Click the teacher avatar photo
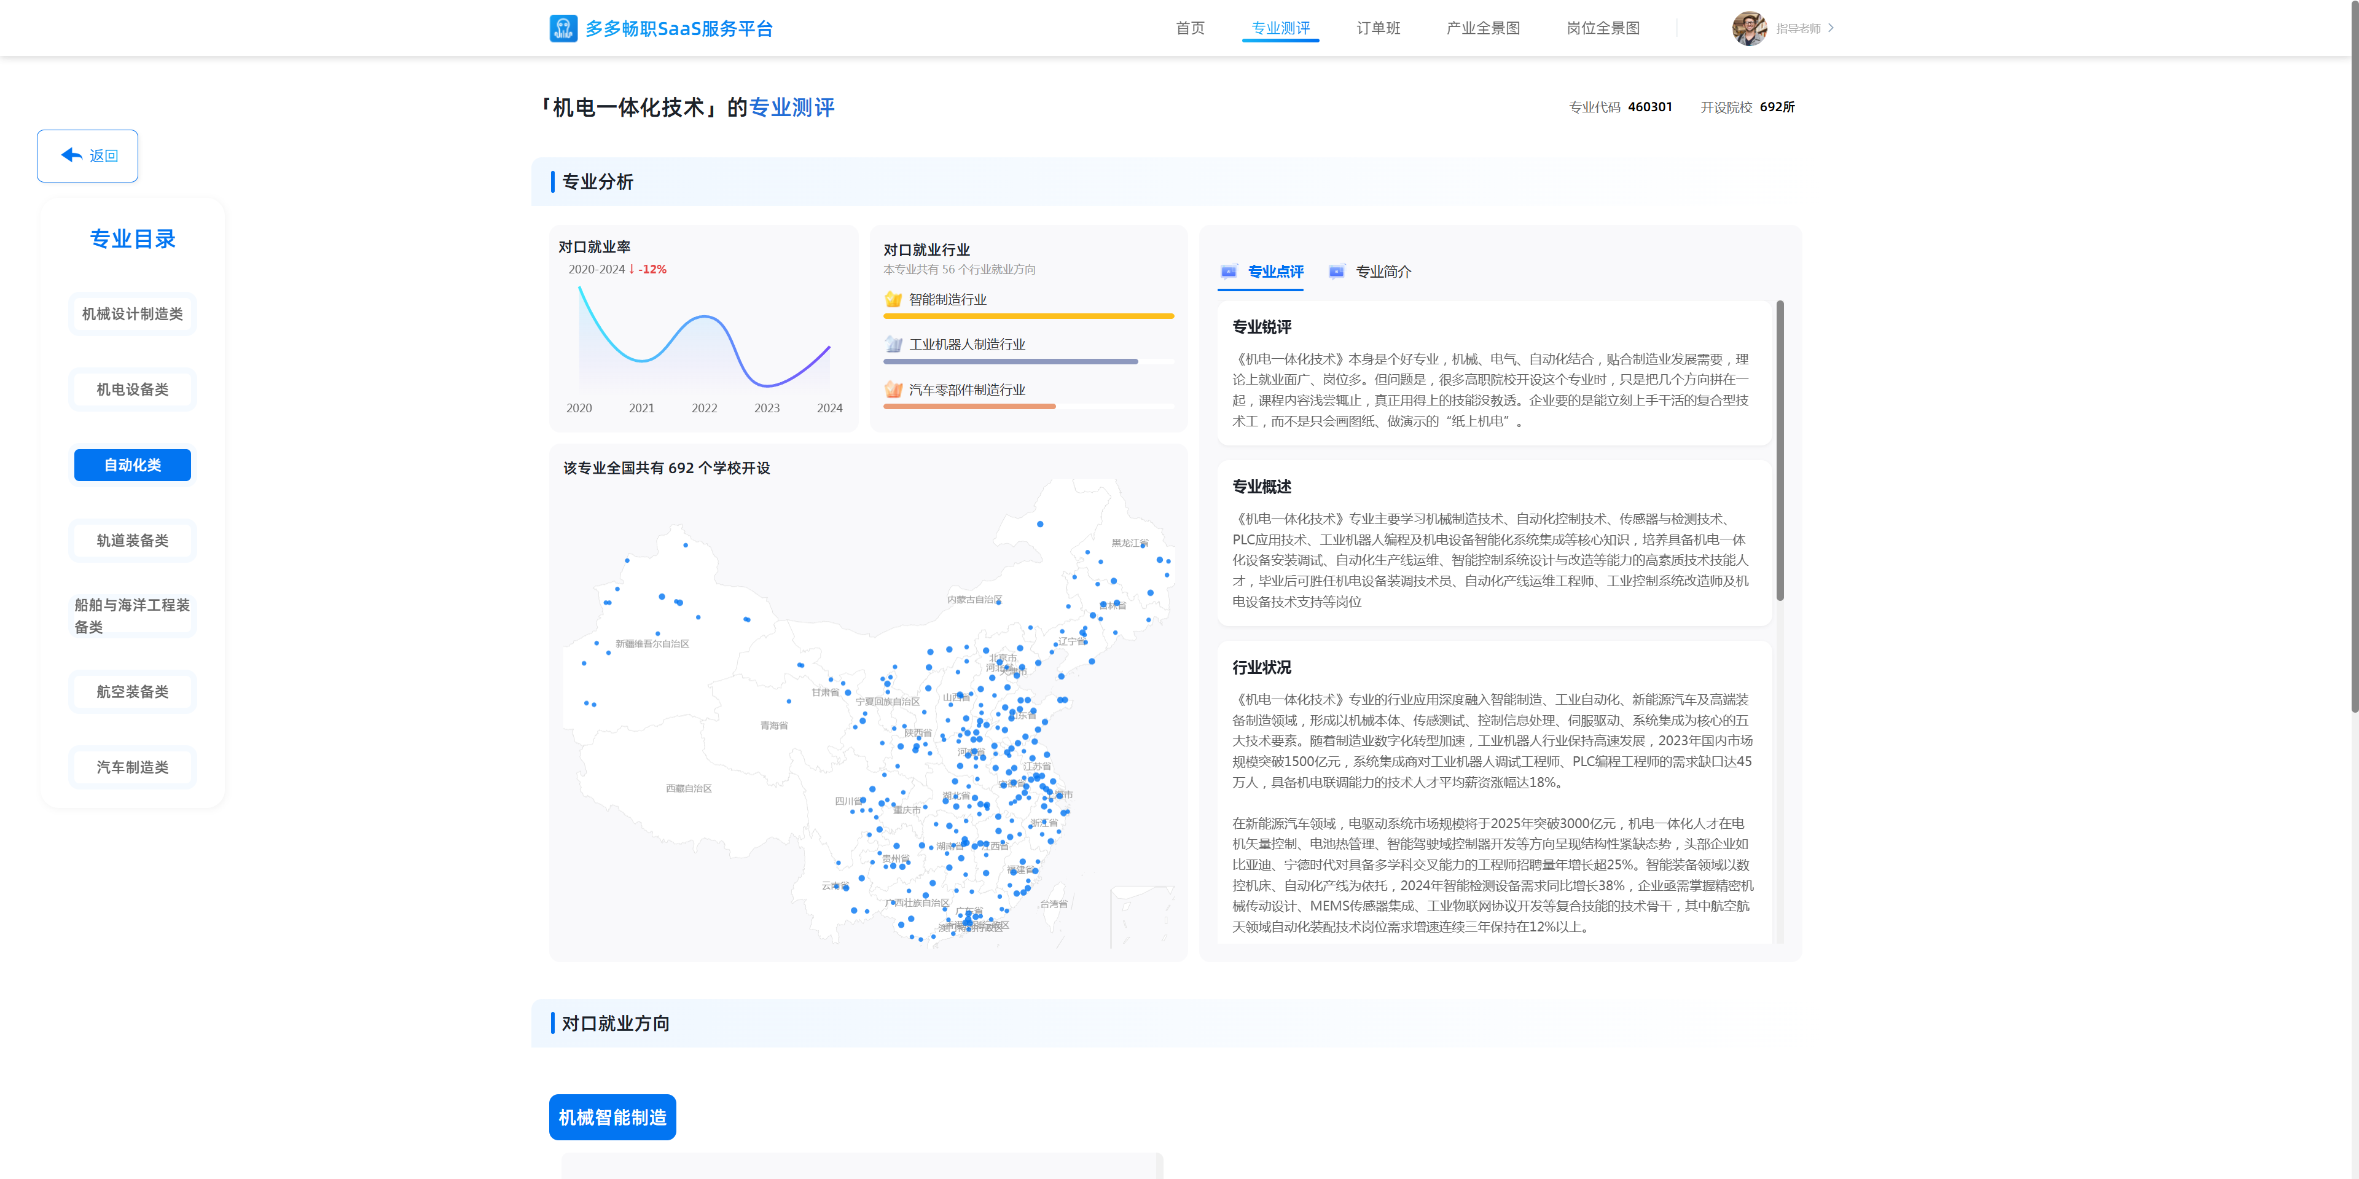 1749,28
